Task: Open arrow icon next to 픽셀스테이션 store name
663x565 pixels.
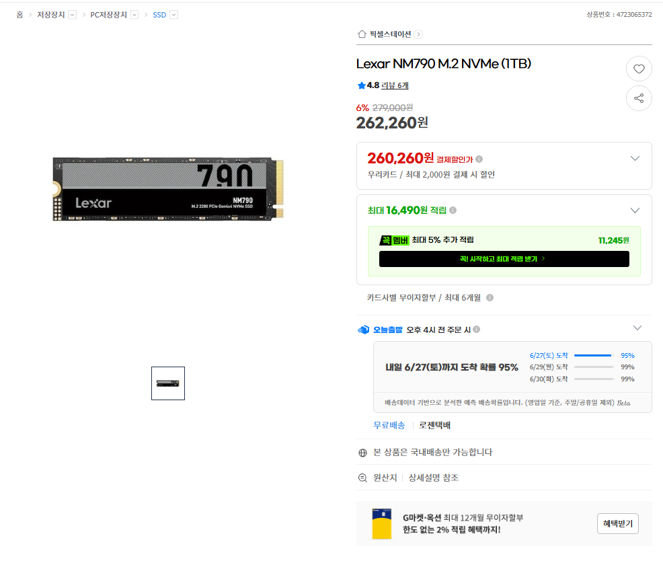Action: click(x=418, y=34)
